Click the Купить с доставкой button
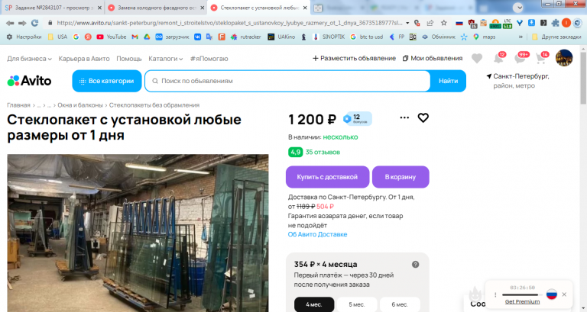587x312 pixels. 327,177
